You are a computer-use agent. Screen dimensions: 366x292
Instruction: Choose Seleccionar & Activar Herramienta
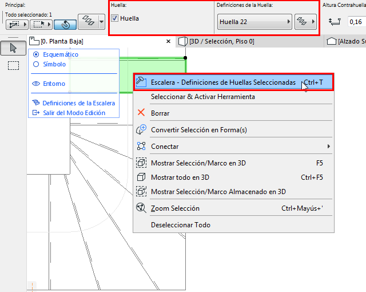[x=234, y=97]
